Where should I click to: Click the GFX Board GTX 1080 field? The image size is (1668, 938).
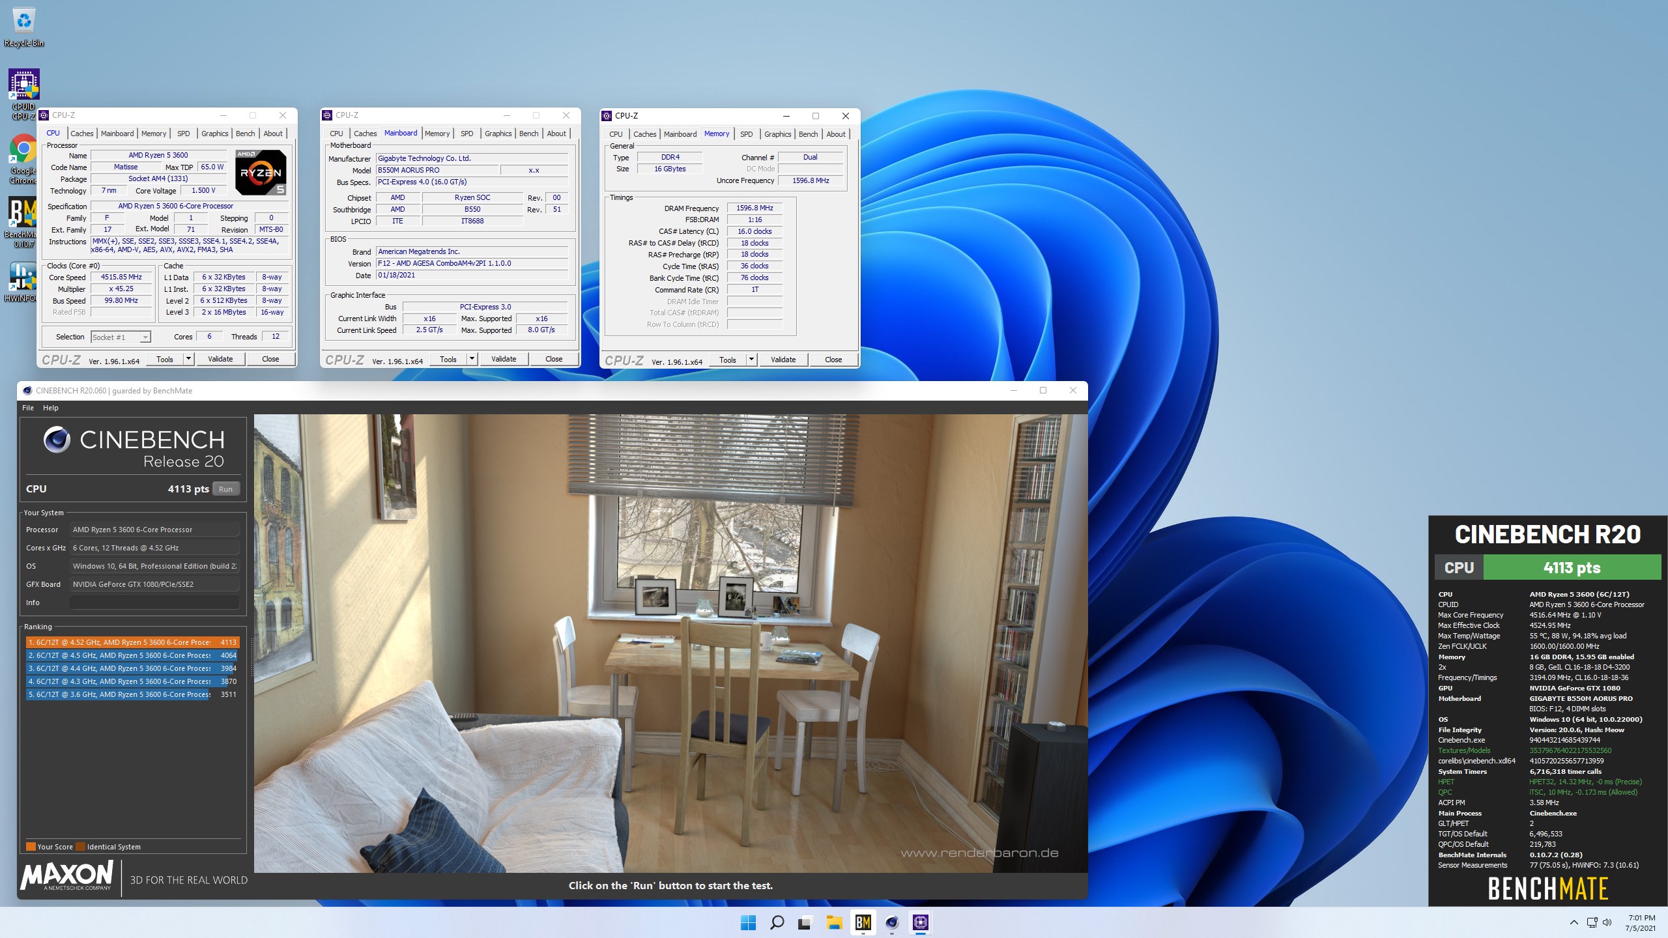pos(154,584)
